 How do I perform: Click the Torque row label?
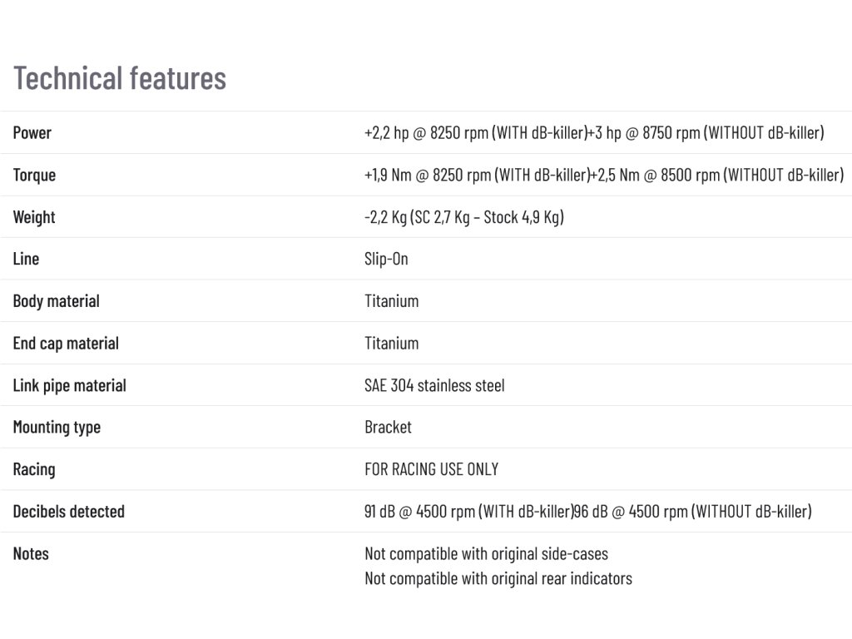pyautogui.click(x=35, y=176)
